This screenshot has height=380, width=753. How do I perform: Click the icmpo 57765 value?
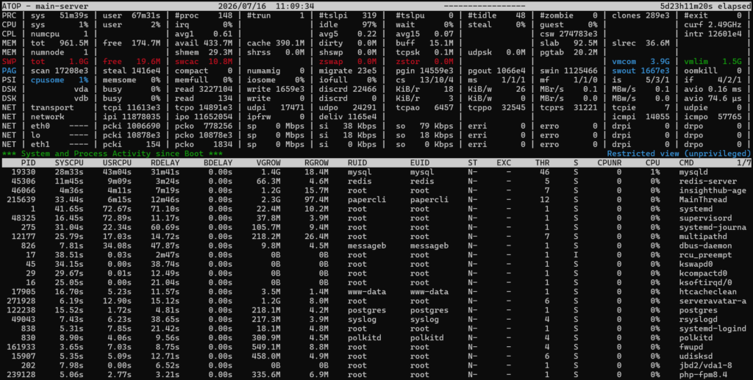pyautogui.click(x=713, y=117)
